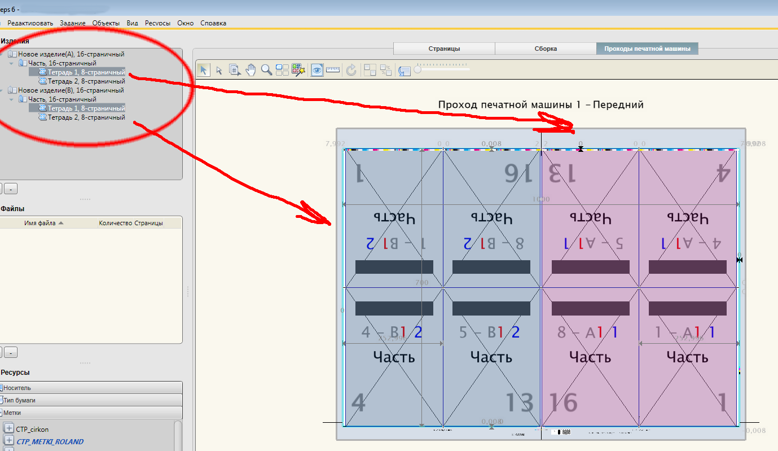Activate the hand pan tool
The height and width of the screenshot is (451, 778).
[251, 70]
